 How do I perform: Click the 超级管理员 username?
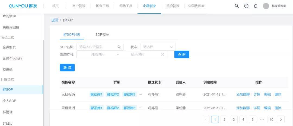(279, 6)
